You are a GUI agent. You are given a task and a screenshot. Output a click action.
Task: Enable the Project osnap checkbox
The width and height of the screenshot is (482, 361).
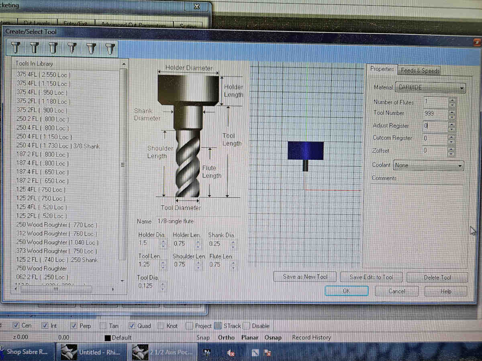[189, 326]
